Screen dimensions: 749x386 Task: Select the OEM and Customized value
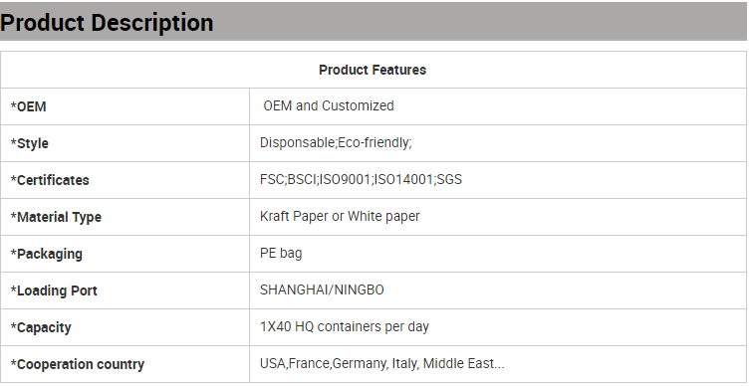pos(329,105)
